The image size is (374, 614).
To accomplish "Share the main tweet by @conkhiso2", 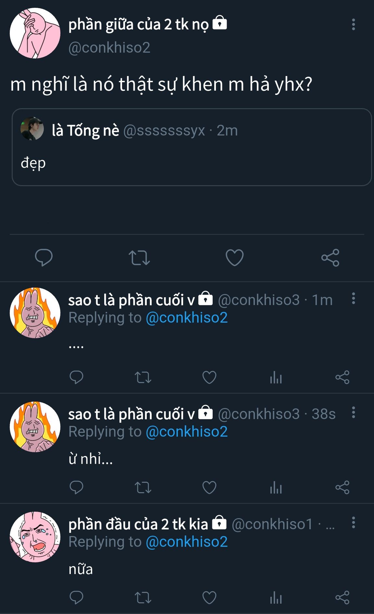I will [330, 258].
